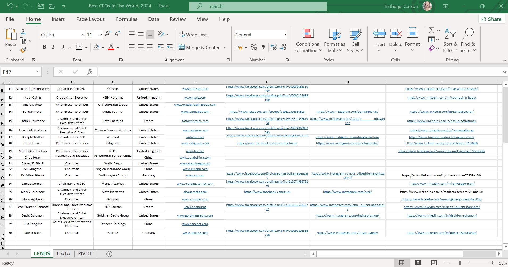Apply the red Font Color swatch
The width and height of the screenshot is (508, 267).
(111, 47)
